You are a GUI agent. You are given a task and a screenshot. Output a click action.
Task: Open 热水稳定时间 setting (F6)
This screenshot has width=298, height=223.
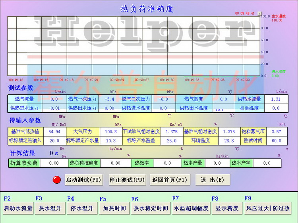pyautogui.click(x=151, y=208)
